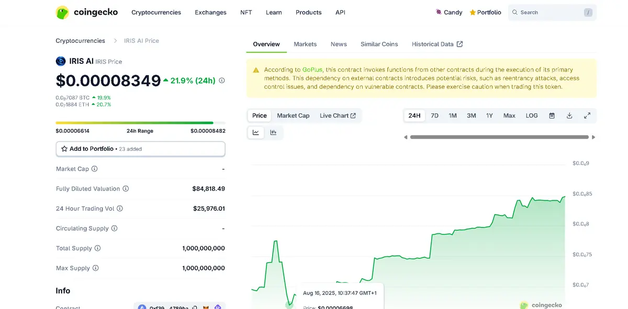
Task: Click Add to Portfolio button
Action: click(141, 149)
